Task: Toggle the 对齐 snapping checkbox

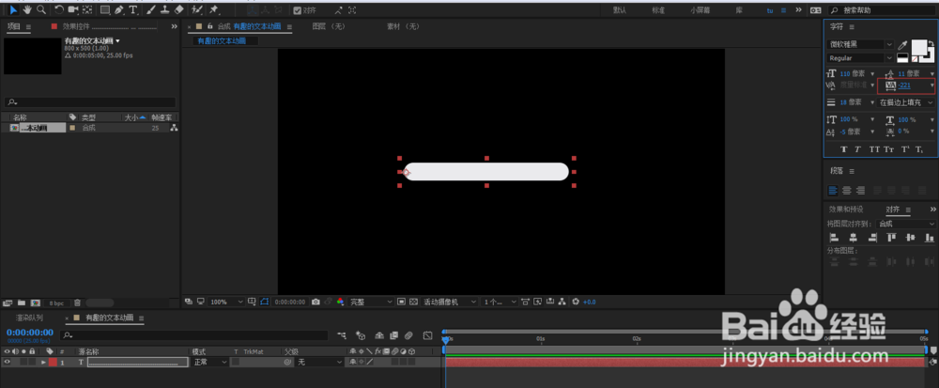Action: coord(298,9)
